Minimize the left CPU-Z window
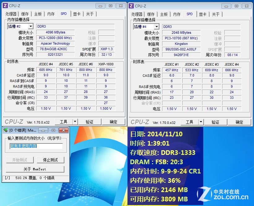 [x=101, y=6]
